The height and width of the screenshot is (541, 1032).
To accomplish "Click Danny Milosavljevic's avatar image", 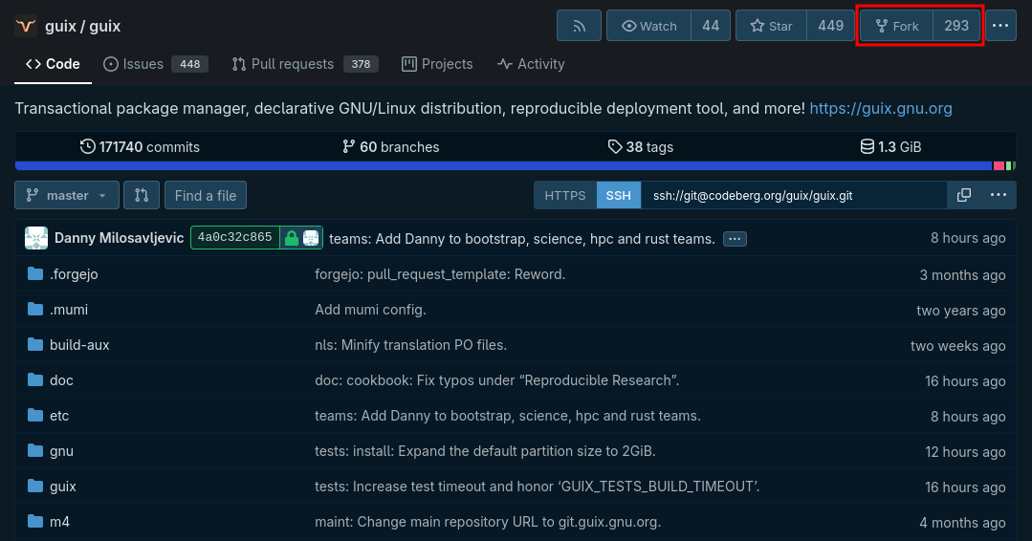I will click(x=36, y=238).
